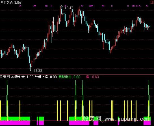Select the magenta 涨: -0.63 label
The height and width of the screenshot is (126, 154).
pyautogui.click(x=92, y=77)
